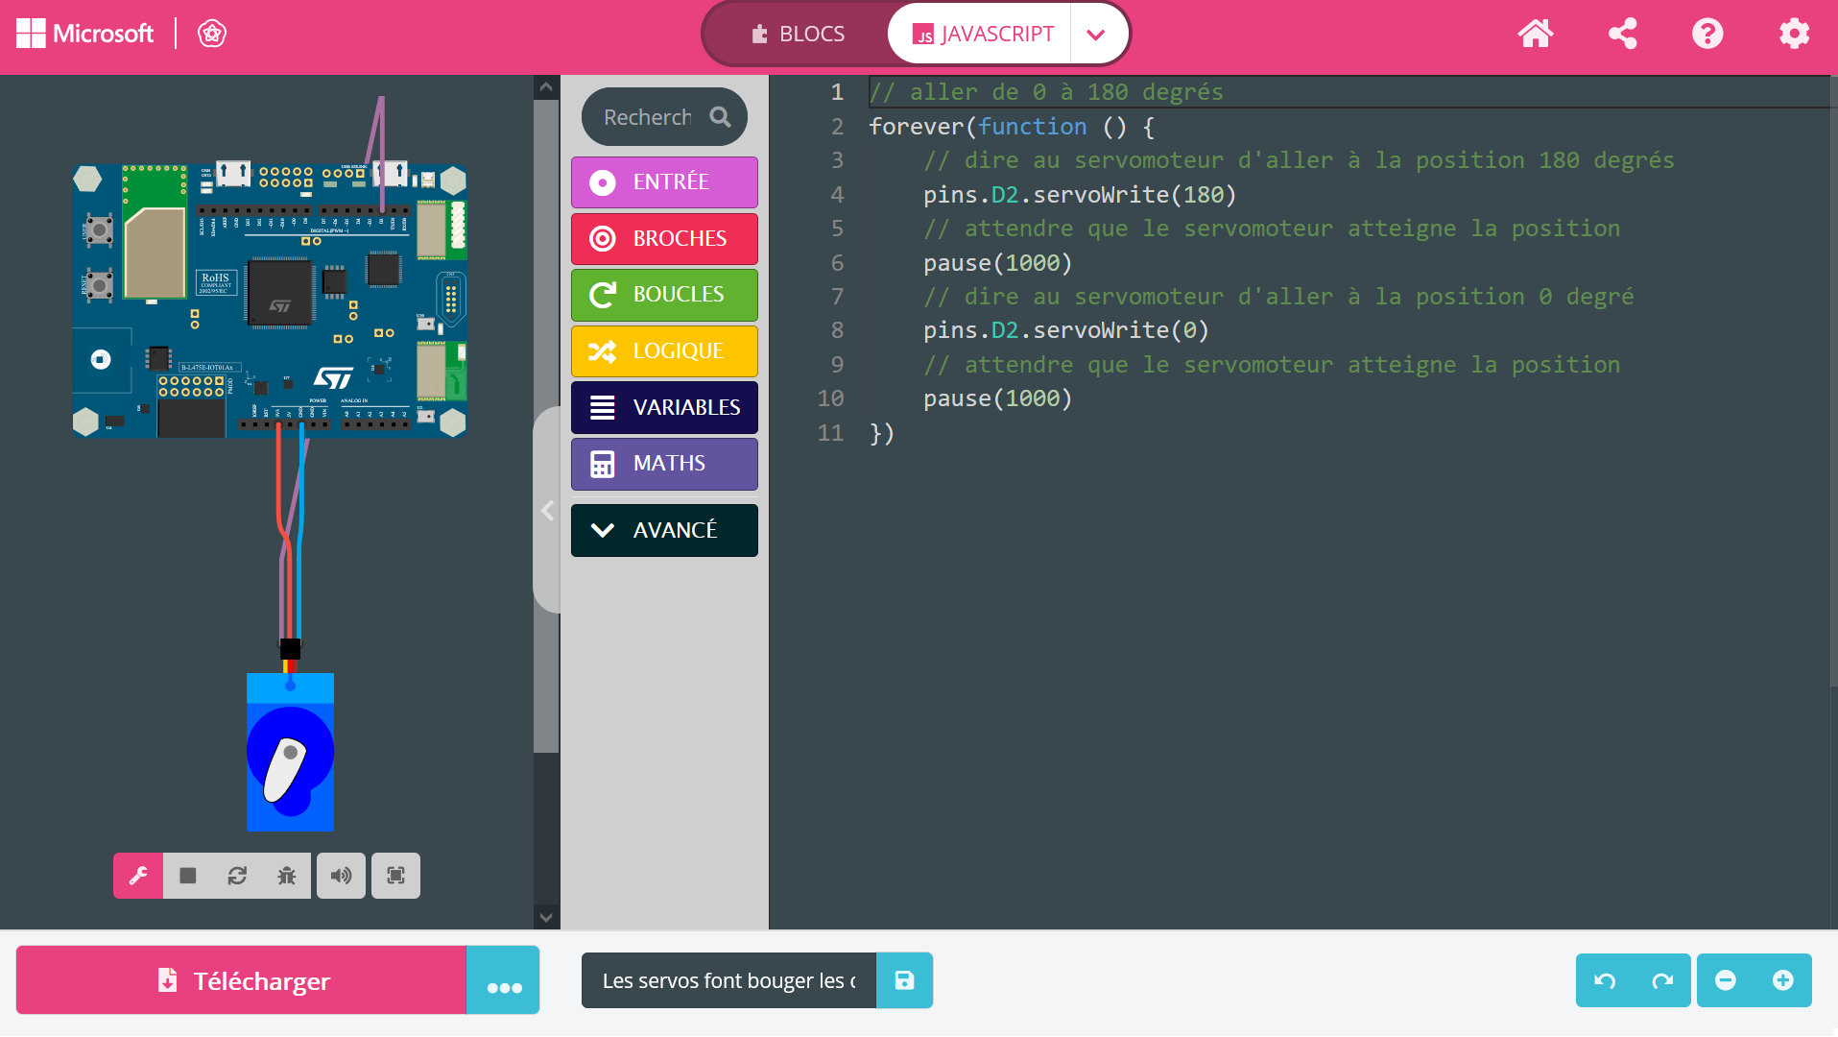
Task: Open more download options (three dots)
Action: click(x=504, y=981)
